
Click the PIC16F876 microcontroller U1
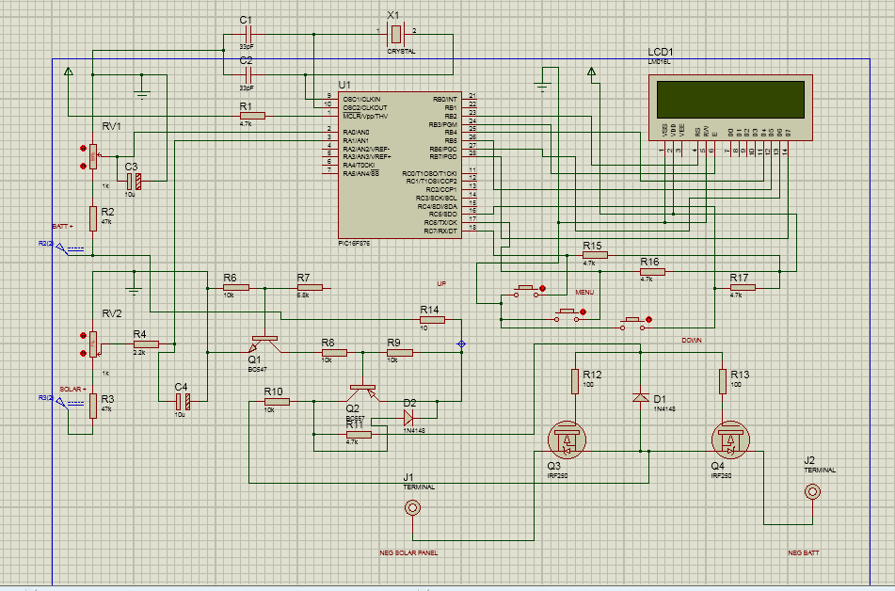400,165
